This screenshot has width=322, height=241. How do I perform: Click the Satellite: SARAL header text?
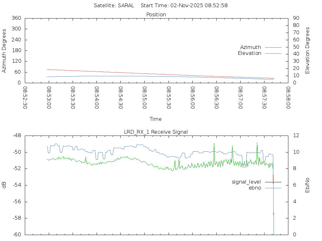coord(114,5)
